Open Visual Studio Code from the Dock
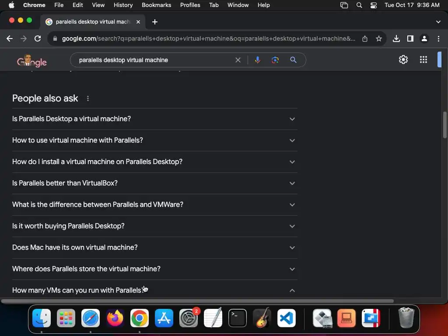The width and height of the screenshot is (448, 336). pyautogui.click(x=286, y=318)
